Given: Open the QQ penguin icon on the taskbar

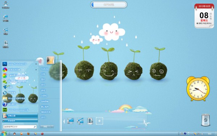Looking at the screenshot, I should 14,133.
